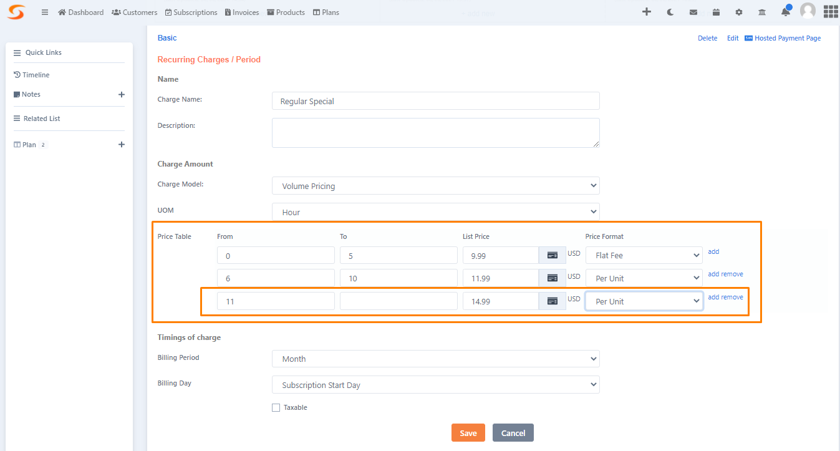The image size is (840, 451).
Task: Open the Billing Period dropdown
Action: click(435, 359)
